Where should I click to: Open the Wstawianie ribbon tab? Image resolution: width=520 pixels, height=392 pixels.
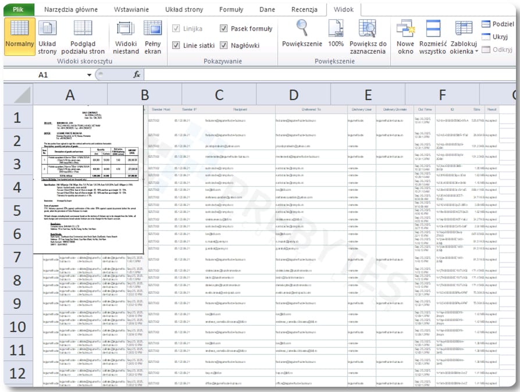(131, 9)
